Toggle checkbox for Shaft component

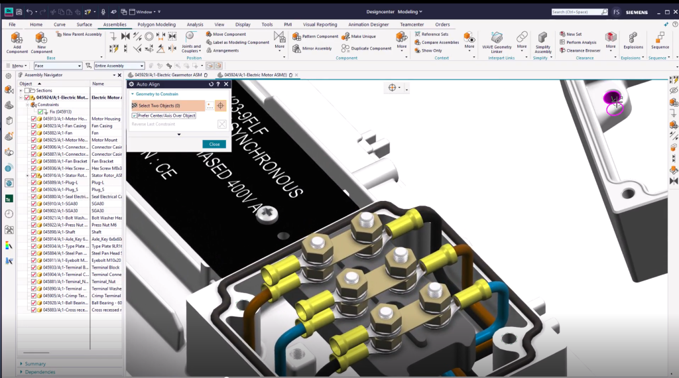click(x=34, y=232)
